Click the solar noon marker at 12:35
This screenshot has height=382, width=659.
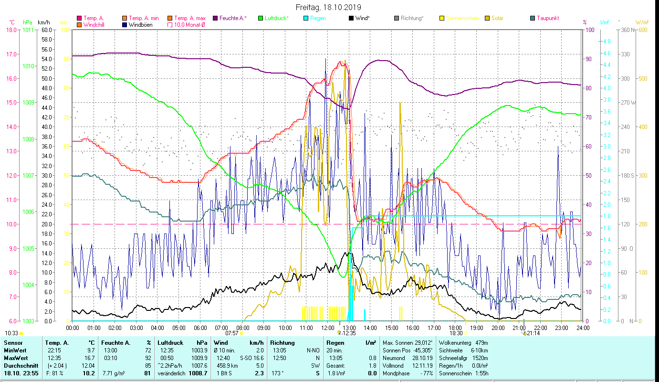[x=339, y=333]
